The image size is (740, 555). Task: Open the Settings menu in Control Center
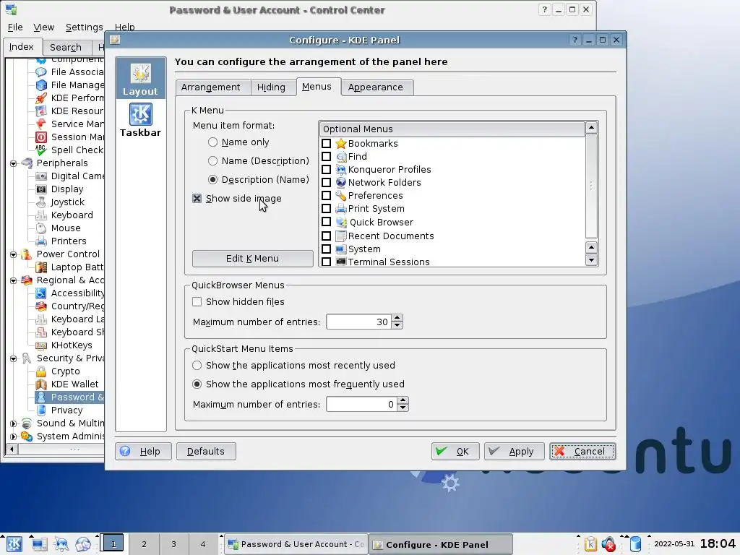click(84, 27)
